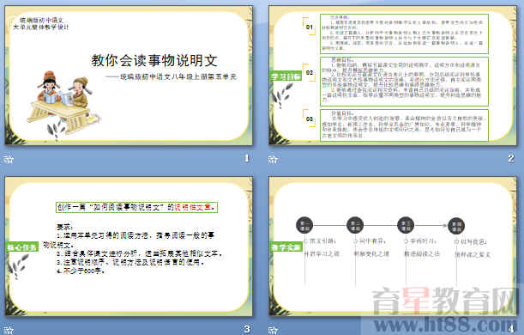Click the animation star icon under slide 1

click(9, 159)
